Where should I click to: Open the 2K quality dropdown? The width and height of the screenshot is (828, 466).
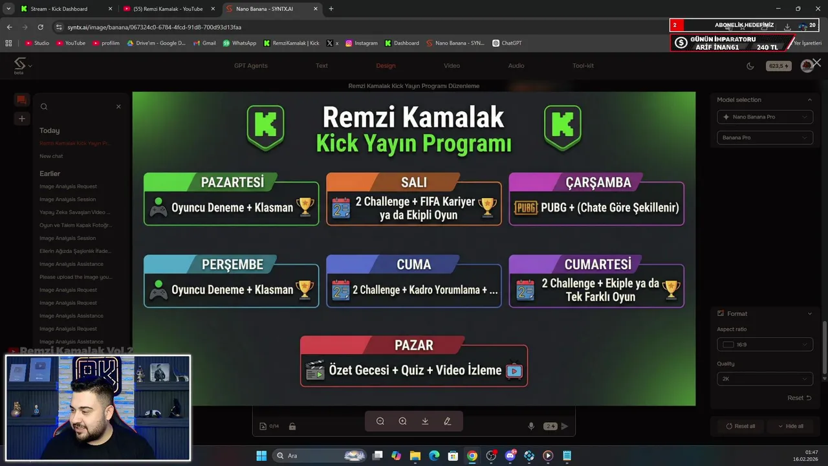point(765,379)
